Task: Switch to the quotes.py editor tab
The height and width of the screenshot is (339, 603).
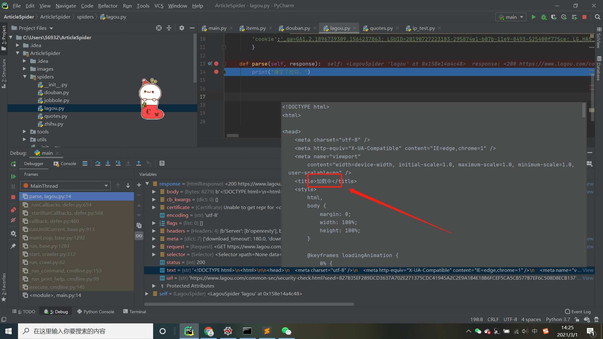Action: (381, 28)
